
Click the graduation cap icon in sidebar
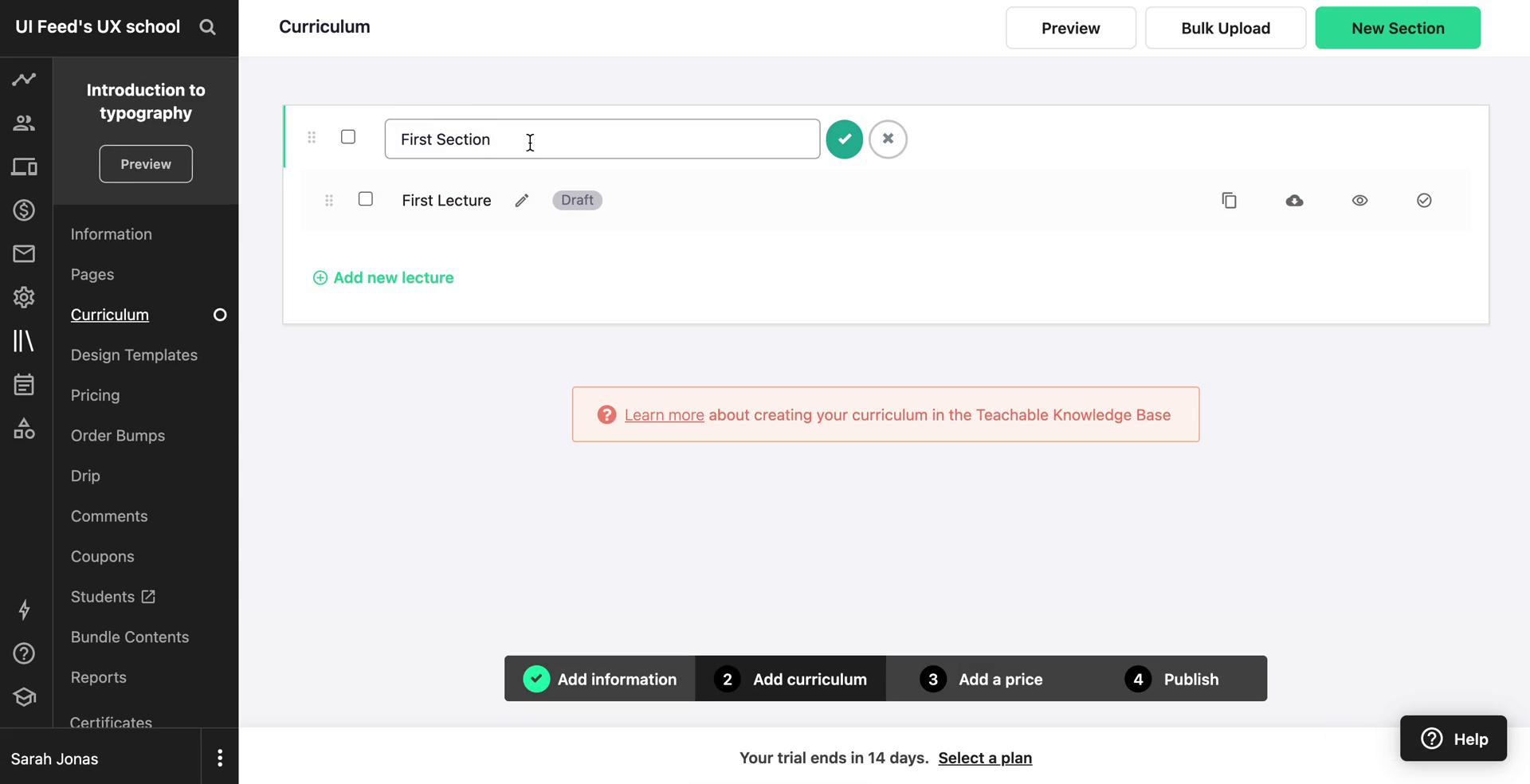pos(24,697)
